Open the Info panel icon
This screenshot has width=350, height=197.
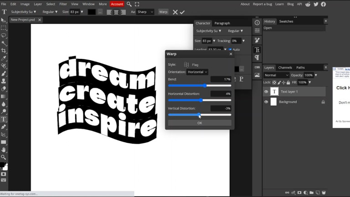tap(257, 22)
